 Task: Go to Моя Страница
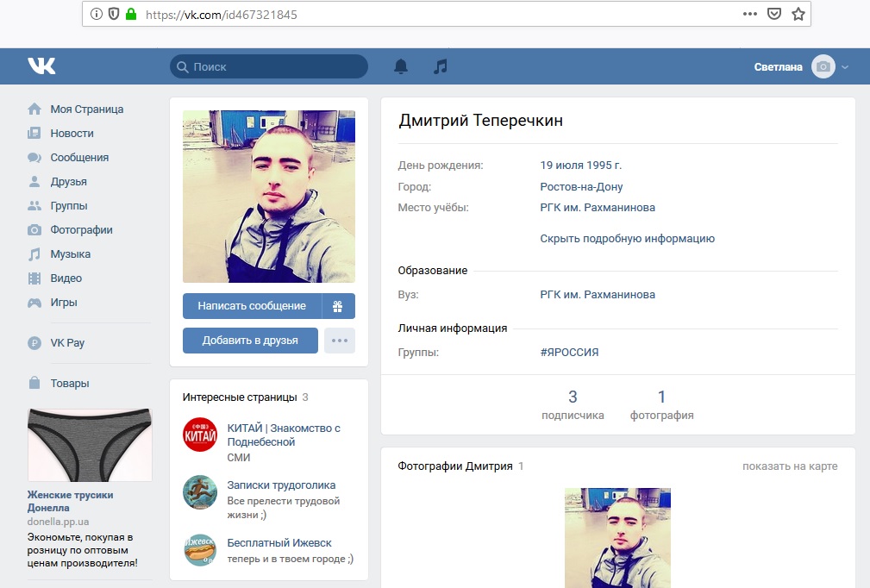pyautogui.click(x=86, y=109)
